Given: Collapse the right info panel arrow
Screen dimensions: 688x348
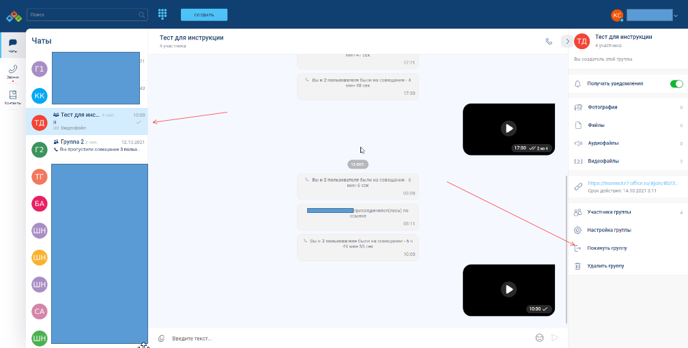Looking at the screenshot, I should pyautogui.click(x=565, y=42).
